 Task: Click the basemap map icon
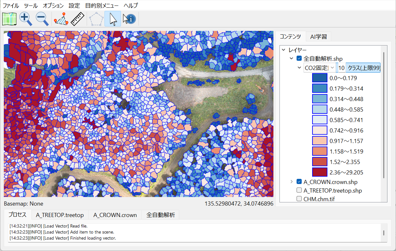pyautogui.click(x=9, y=19)
